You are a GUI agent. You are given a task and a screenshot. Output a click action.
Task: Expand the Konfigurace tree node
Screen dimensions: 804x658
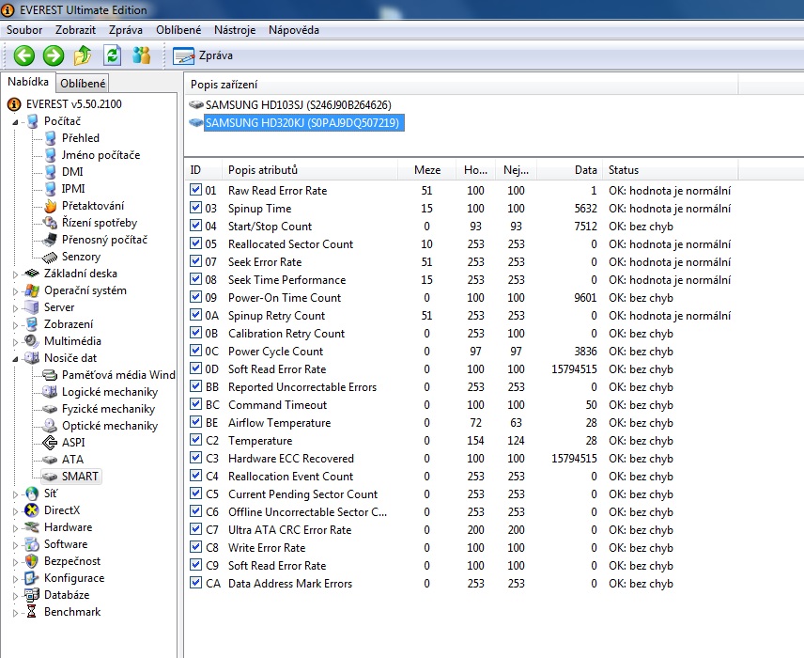click(15, 579)
